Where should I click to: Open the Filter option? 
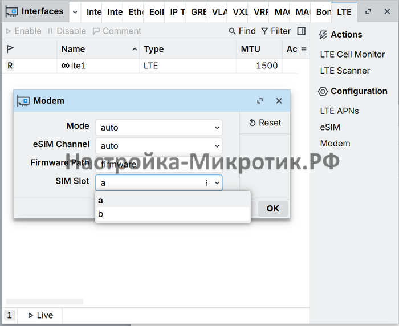pos(276,31)
